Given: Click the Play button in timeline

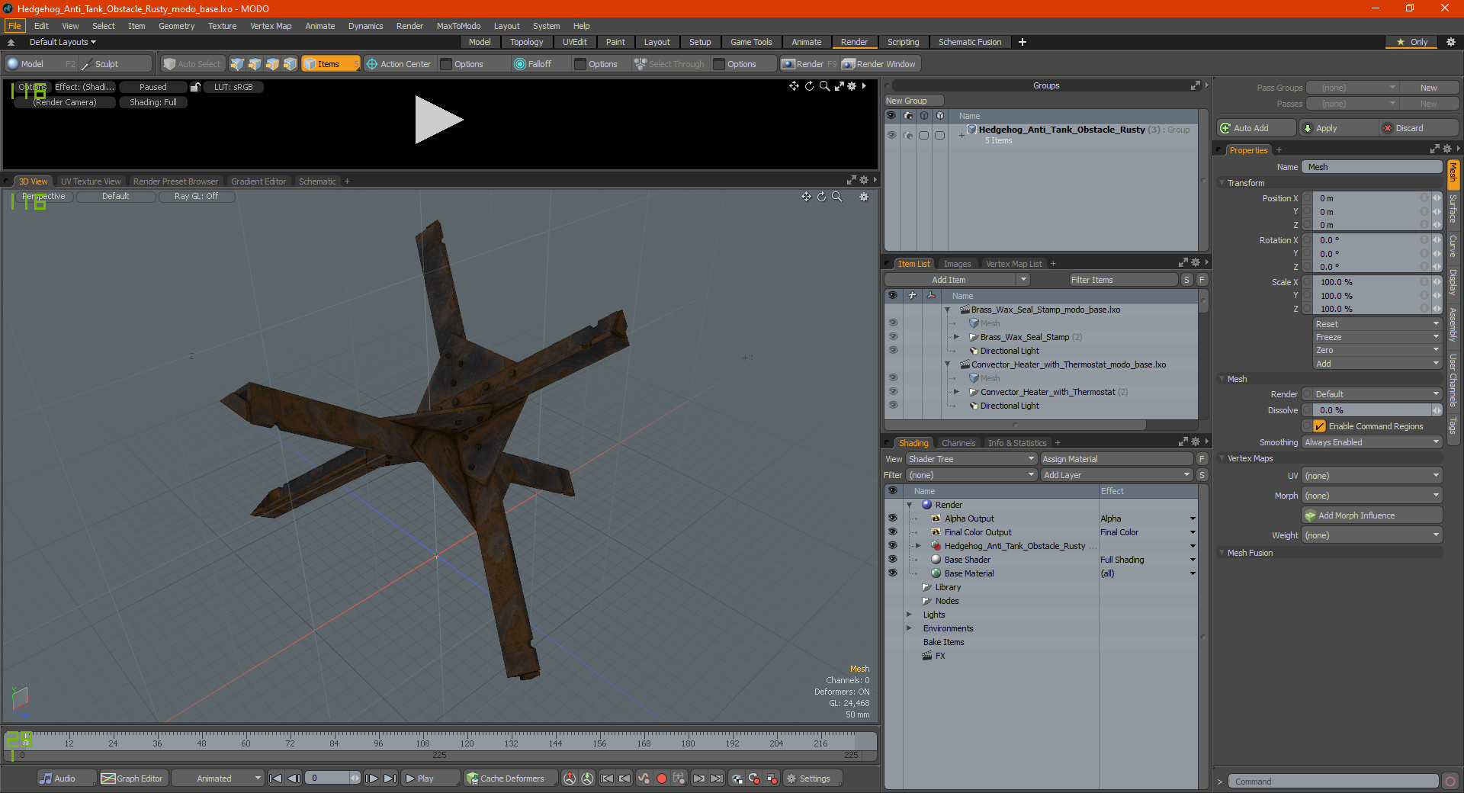Looking at the screenshot, I should coord(430,779).
